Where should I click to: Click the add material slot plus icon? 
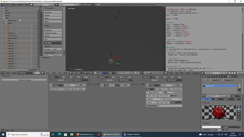(x=239, y=85)
